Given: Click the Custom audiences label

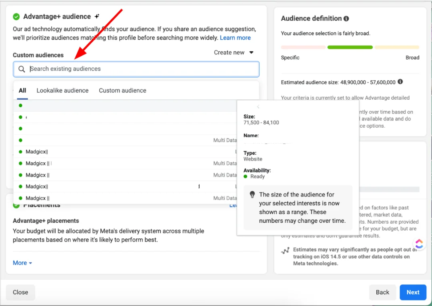Looking at the screenshot, I should click(38, 55).
